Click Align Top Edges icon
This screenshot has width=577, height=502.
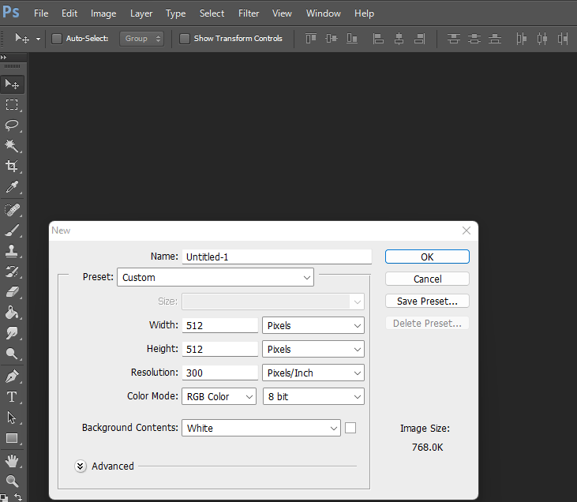click(x=311, y=38)
